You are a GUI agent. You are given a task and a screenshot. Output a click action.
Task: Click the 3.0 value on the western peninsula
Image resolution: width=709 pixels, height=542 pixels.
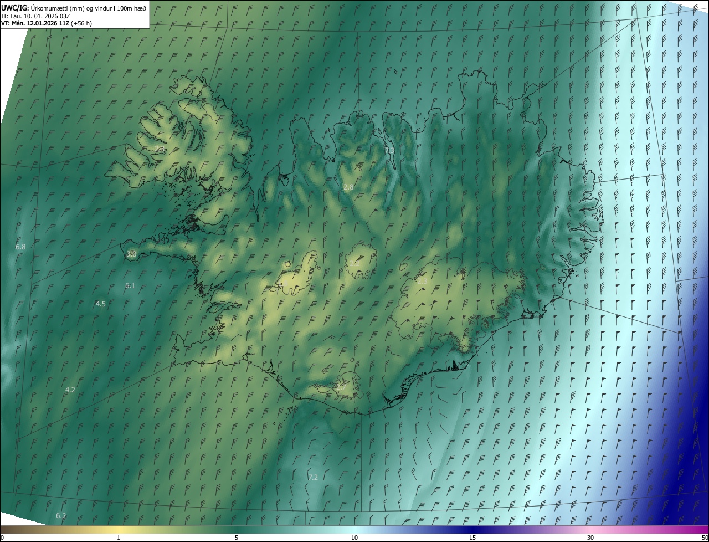(131, 254)
